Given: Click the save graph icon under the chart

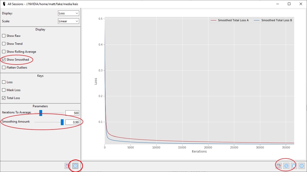Looking at the screenshot, I should tap(279, 166).
